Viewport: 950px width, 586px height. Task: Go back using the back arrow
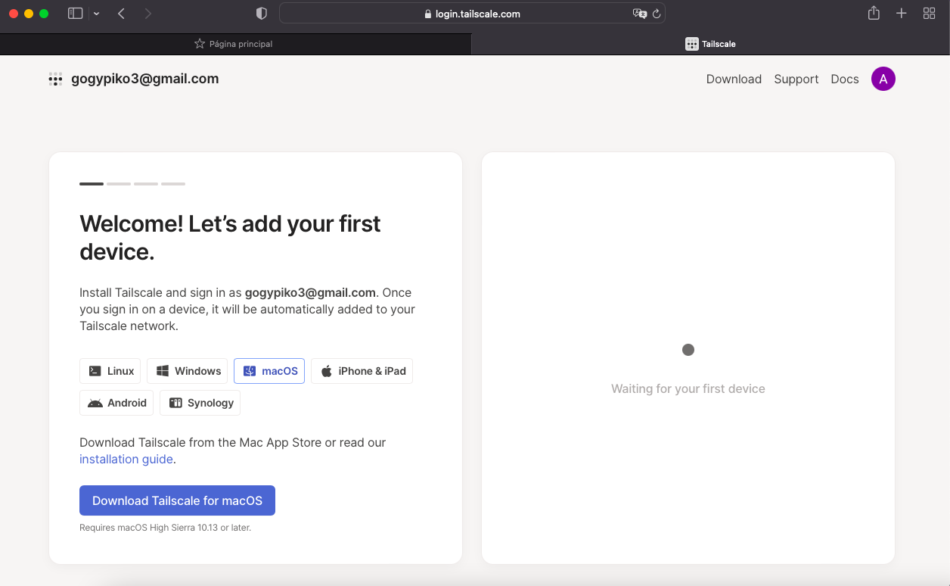121,14
